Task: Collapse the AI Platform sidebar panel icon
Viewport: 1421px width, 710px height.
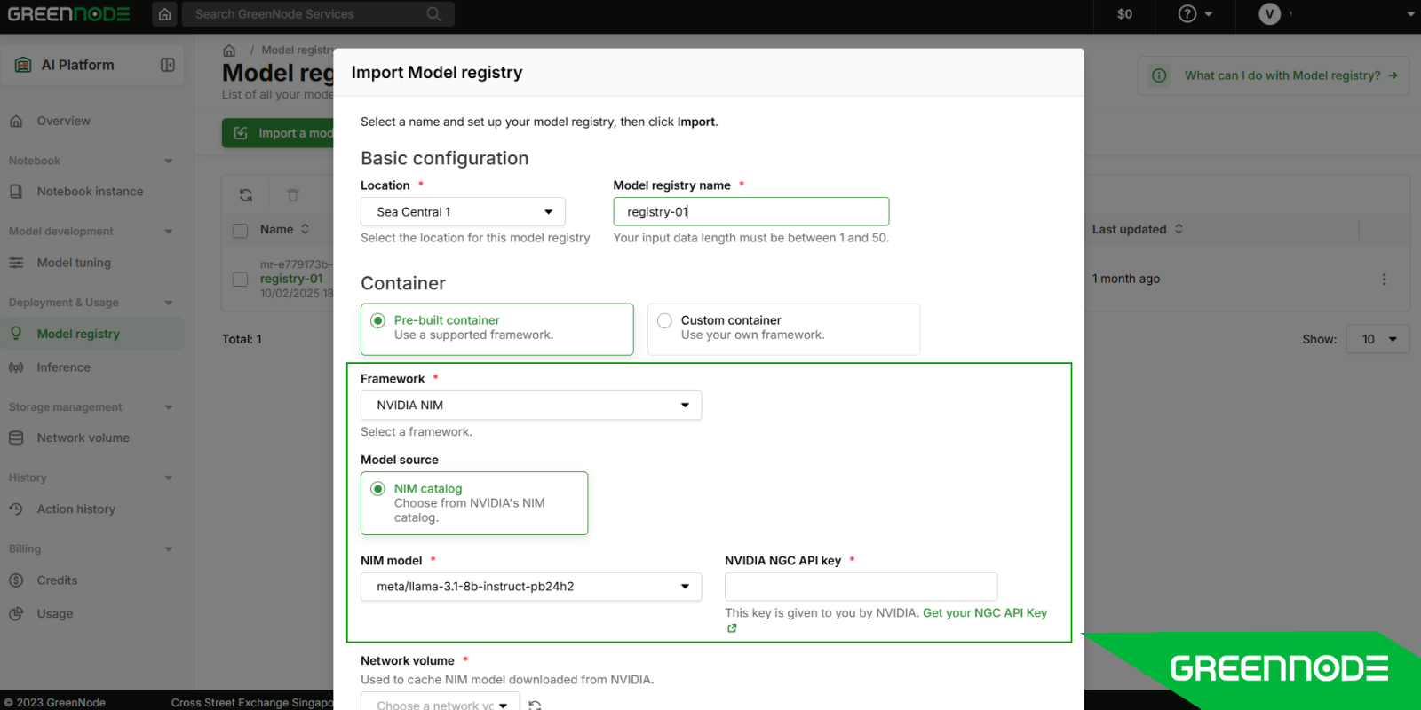Action: point(167,65)
